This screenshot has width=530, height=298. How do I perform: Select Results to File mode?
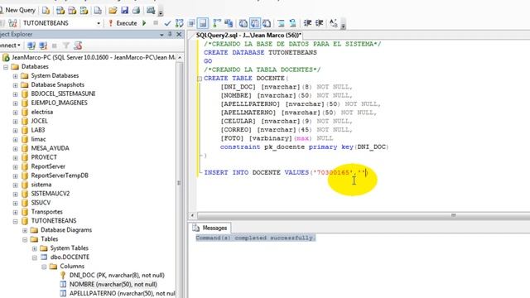coord(267,23)
